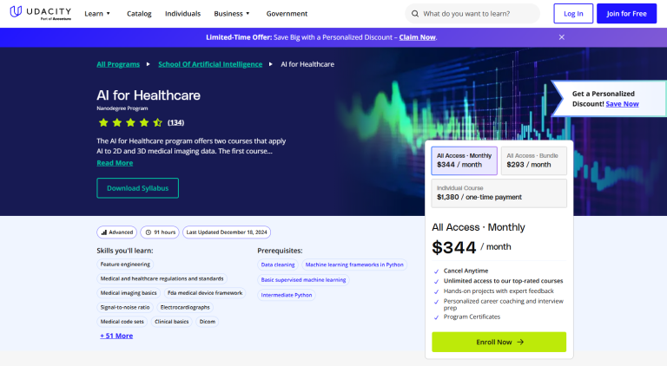The width and height of the screenshot is (667, 366).
Task: Open Machine learning frameworks in Python prerequisite
Action: pyautogui.click(x=354, y=265)
